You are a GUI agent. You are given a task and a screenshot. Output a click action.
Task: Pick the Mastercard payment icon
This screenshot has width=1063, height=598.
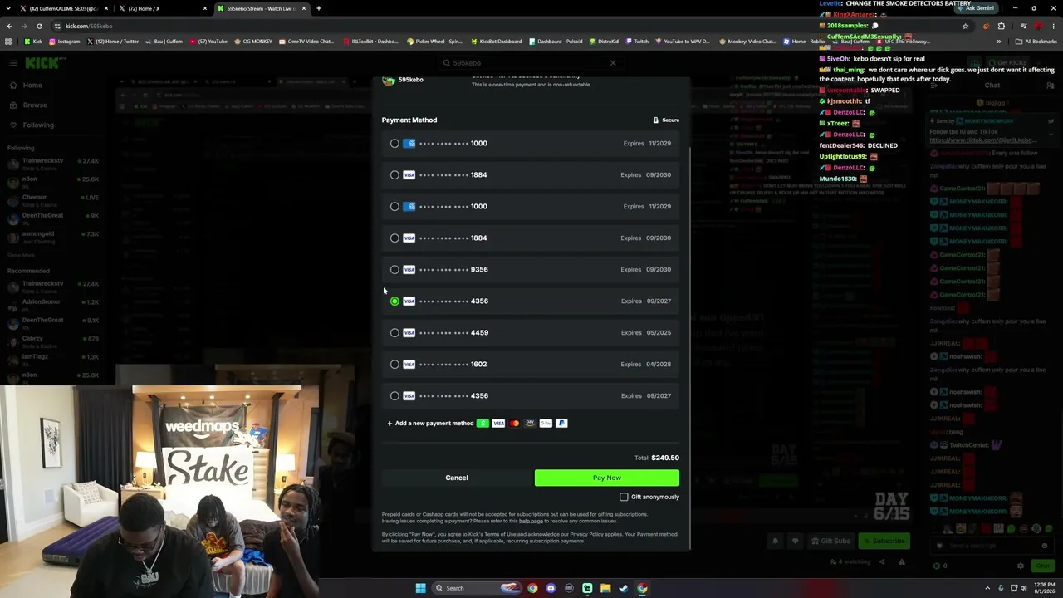click(514, 424)
